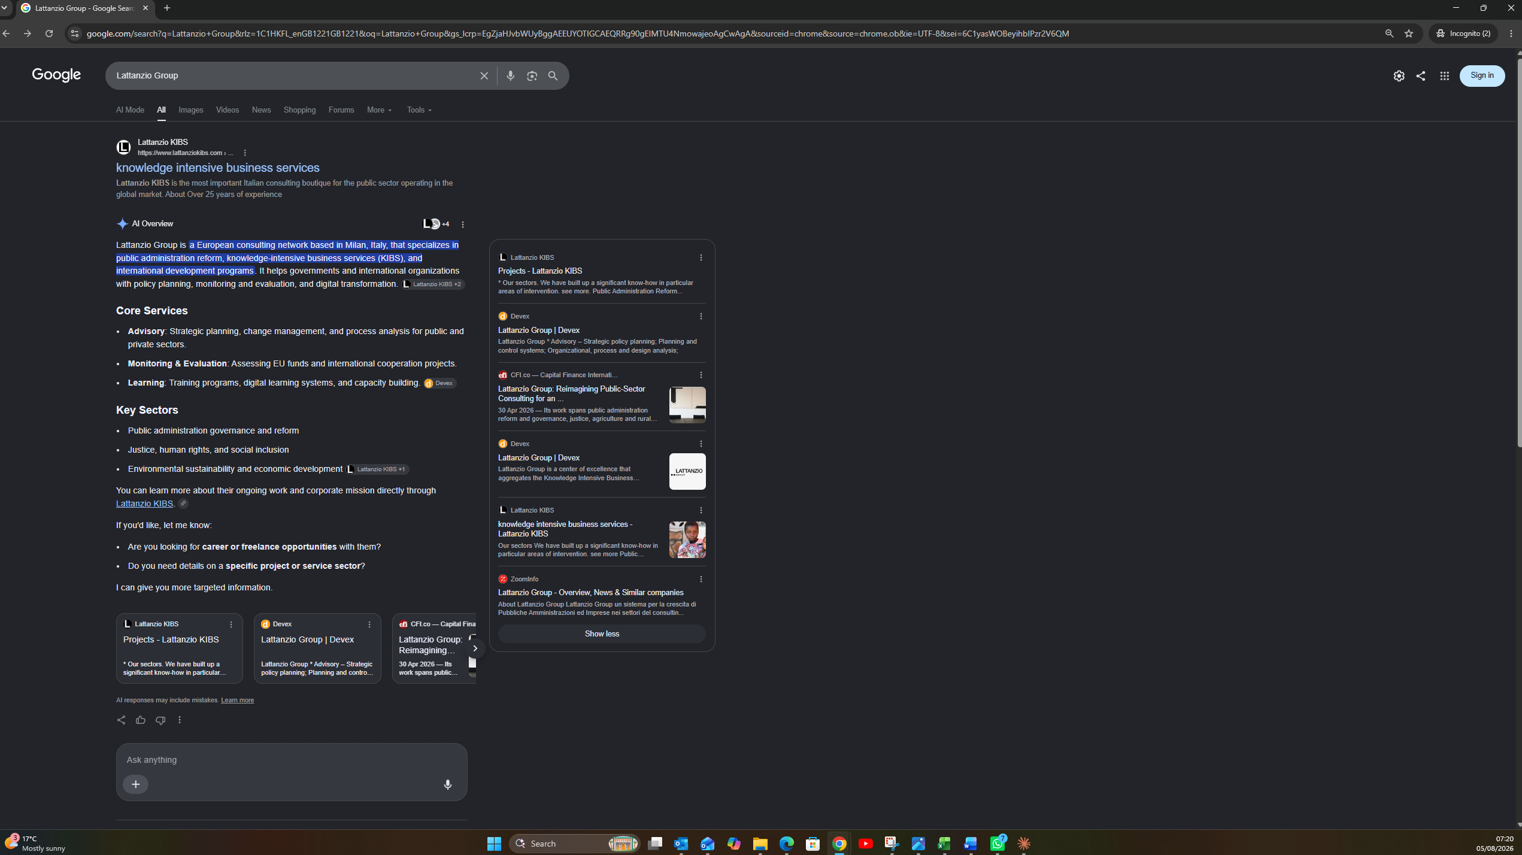Open Chrome three-dot menu
Image resolution: width=1522 pixels, height=855 pixels.
[1511, 34]
